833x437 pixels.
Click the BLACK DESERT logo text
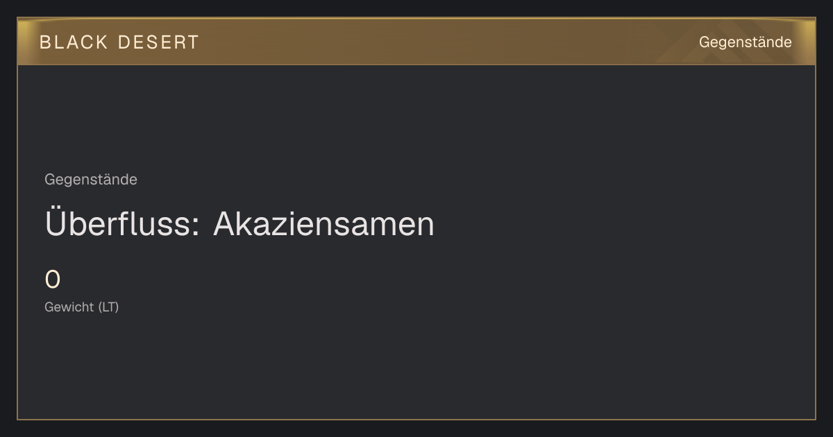[x=119, y=42]
